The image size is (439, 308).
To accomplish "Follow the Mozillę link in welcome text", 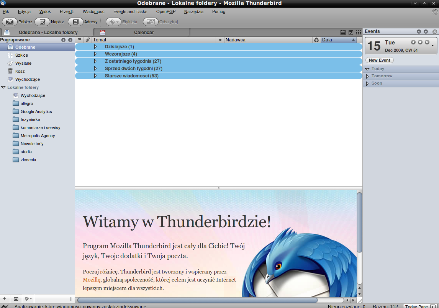I will click(92, 279).
